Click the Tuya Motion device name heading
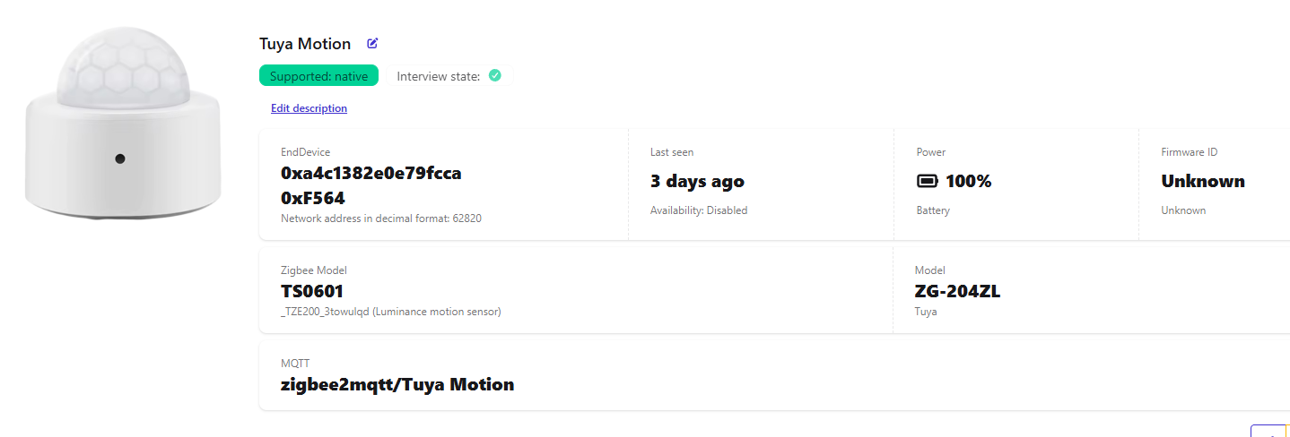Viewport: 1290px width, 437px height. [305, 44]
